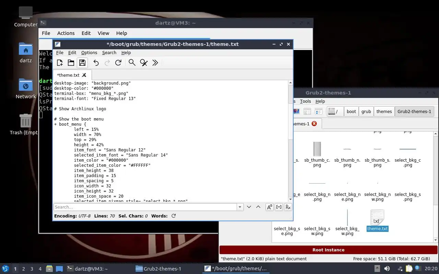Open the Network desktop icon

pyautogui.click(x=26, y=88)
